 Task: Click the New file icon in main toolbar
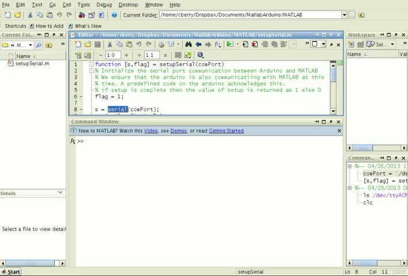7,15
